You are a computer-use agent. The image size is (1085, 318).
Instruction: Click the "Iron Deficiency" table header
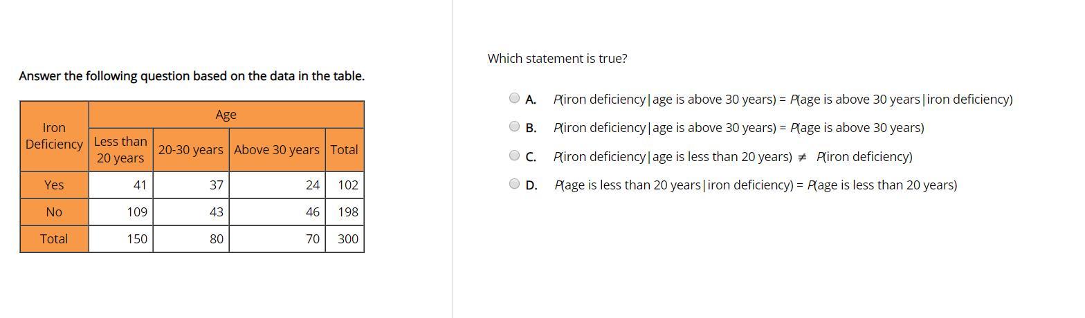click(x=54, y=136)
